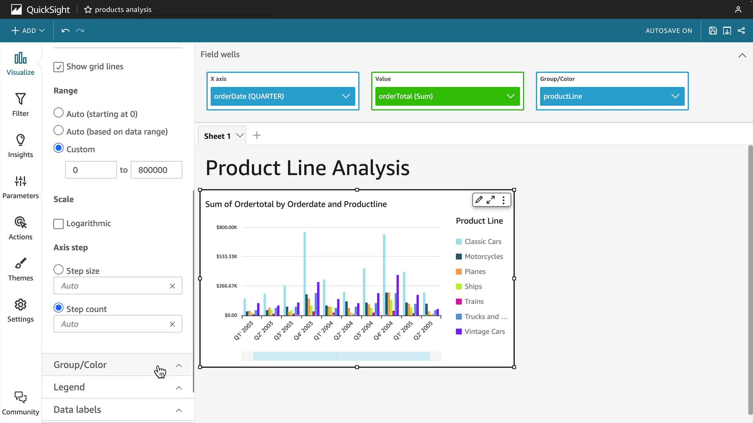The height and width of the screenshot is (423, 753).
Task: Open the productLine field dropdown
Action: [x=675, y=96]
